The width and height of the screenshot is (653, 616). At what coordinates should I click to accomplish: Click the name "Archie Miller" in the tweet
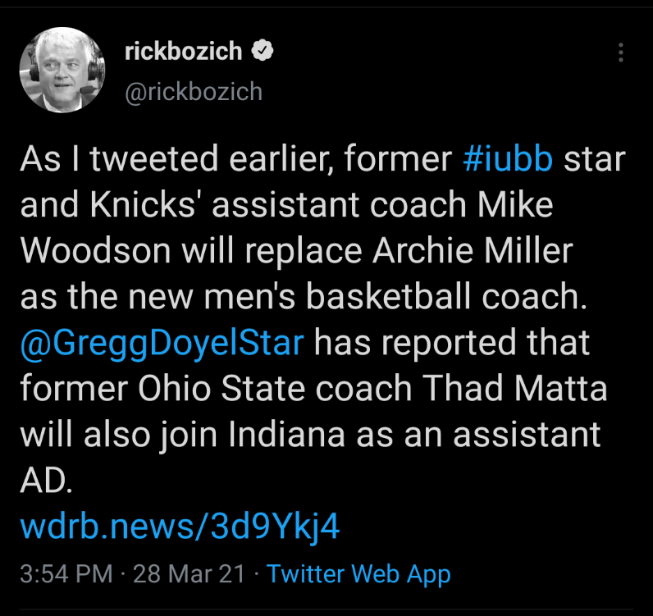472,251
